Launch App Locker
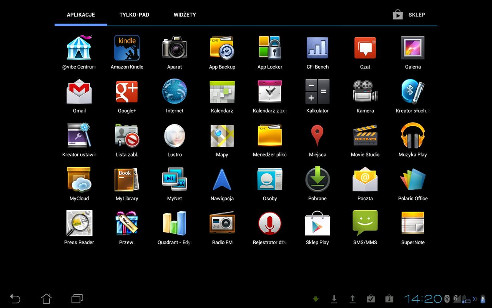492x308 pixels. pyautogui.click(x=270, y=48)
